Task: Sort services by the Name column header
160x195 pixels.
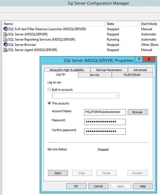Action: tap(54, 24)
